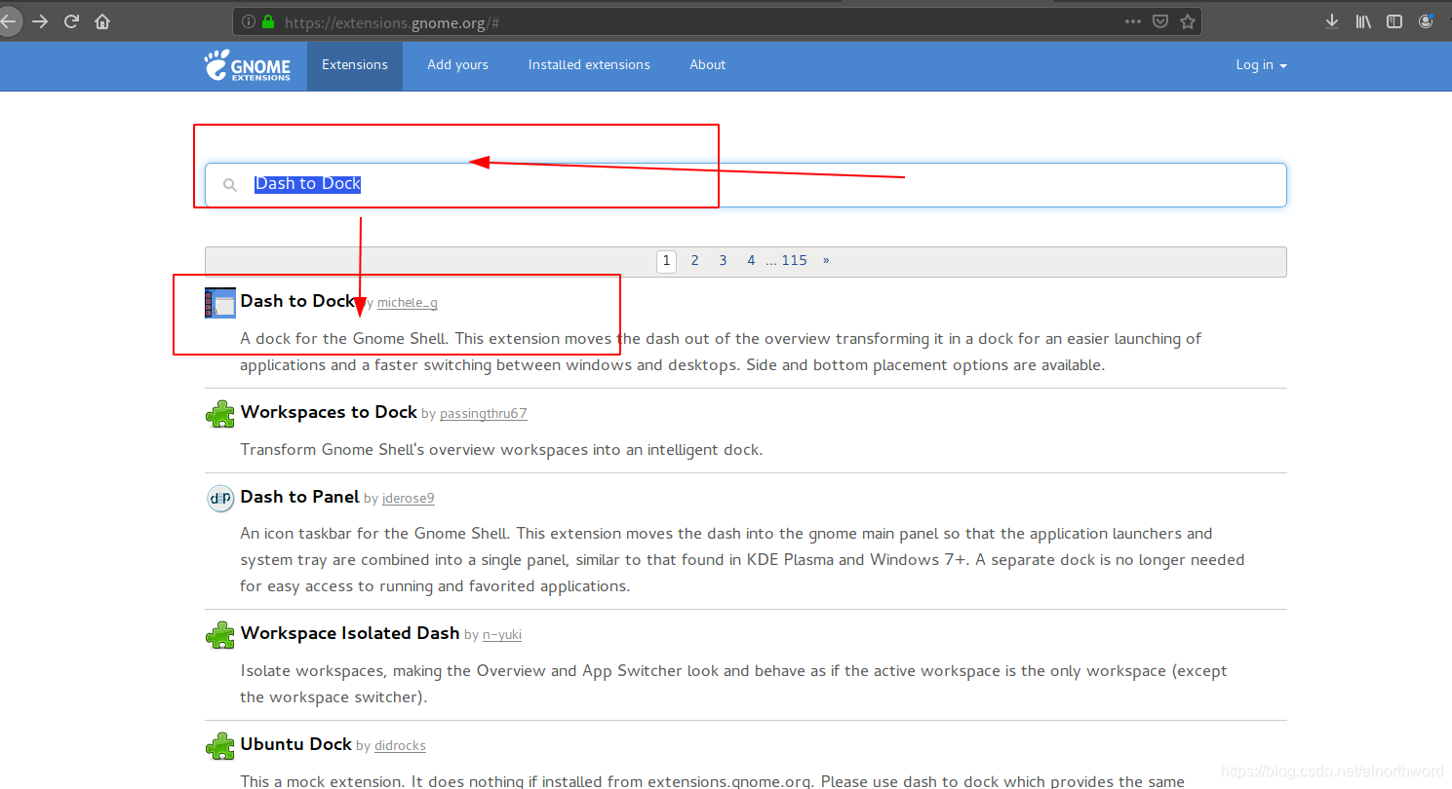Click the Pocket save icon

point(1160,21)
